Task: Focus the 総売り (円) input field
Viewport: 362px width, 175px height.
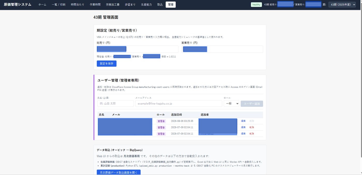Action: pyautogui.click(x=138, y=49)
